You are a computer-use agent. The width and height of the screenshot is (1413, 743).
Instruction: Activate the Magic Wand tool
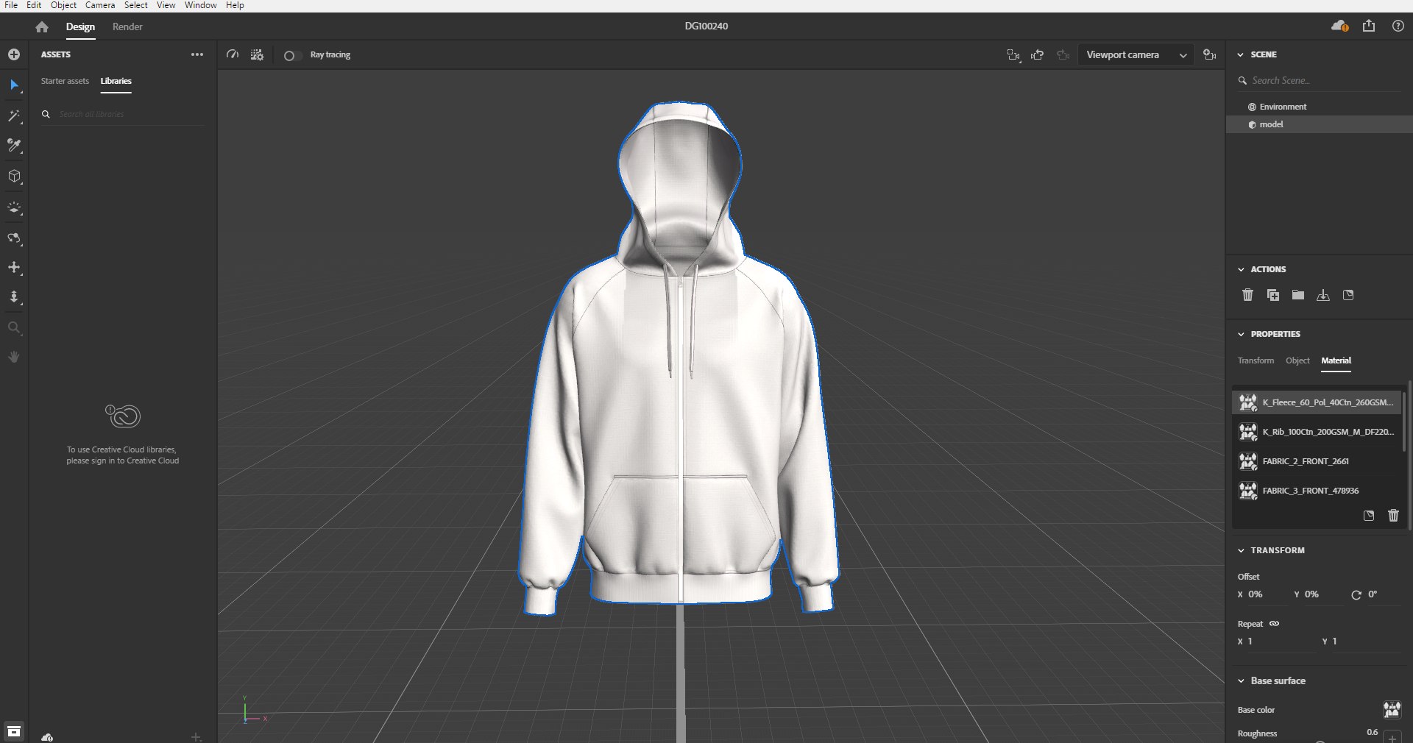pyautogui.click(x=14, y=116)
